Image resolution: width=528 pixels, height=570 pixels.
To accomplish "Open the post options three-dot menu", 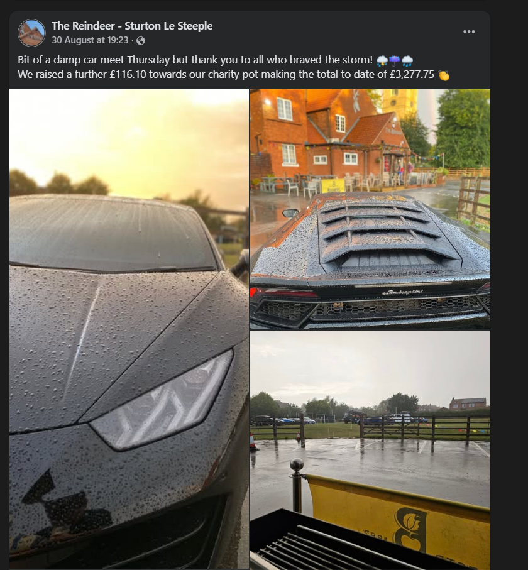I will (469, 31).
